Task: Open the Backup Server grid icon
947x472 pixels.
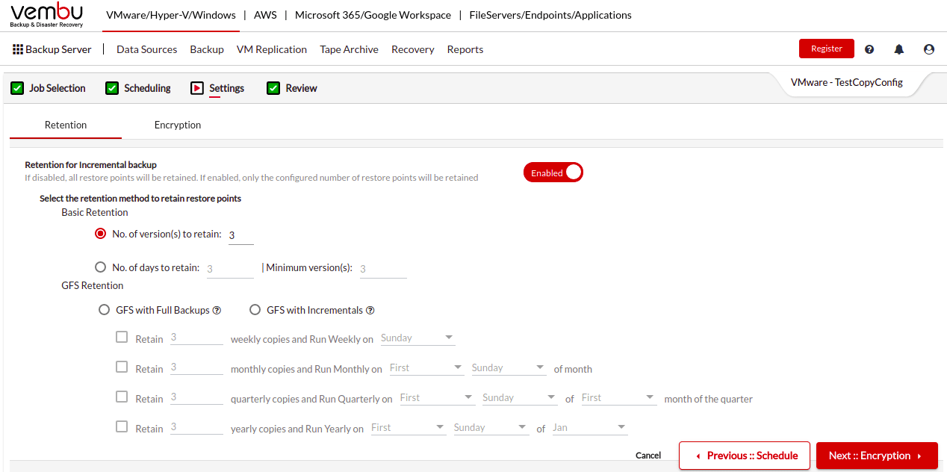Action: 18,49
